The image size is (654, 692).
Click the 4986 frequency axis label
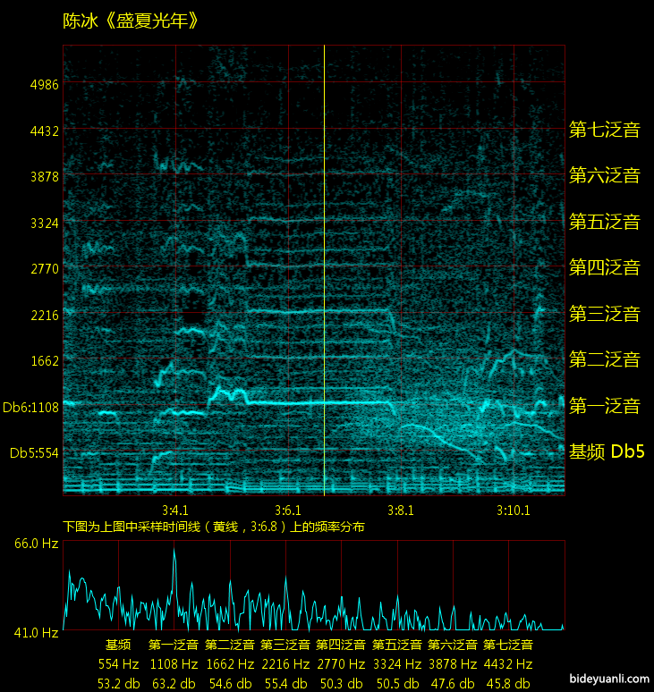(44, 85)
